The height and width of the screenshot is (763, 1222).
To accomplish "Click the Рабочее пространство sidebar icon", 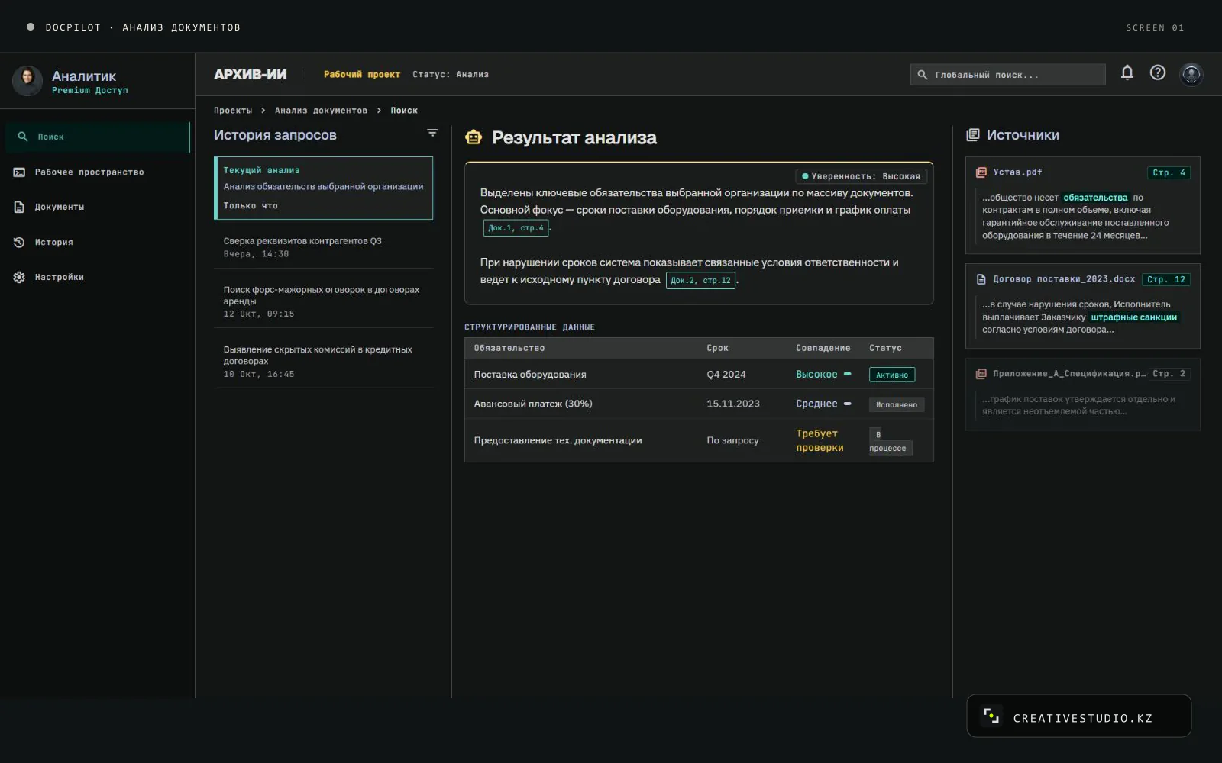I will 19,172.
